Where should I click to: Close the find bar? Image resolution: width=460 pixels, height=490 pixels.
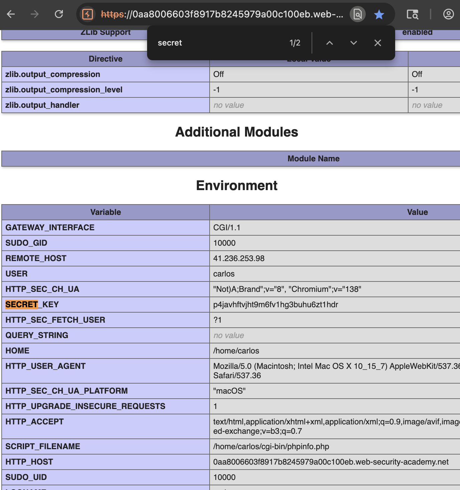378,43
